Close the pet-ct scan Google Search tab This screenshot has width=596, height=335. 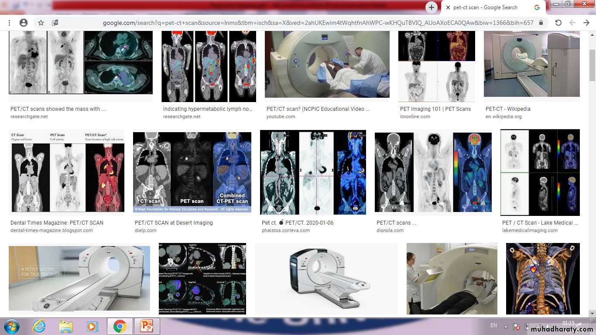448,7
